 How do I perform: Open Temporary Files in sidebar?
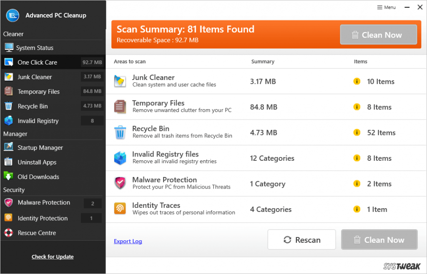pos(53,92)
